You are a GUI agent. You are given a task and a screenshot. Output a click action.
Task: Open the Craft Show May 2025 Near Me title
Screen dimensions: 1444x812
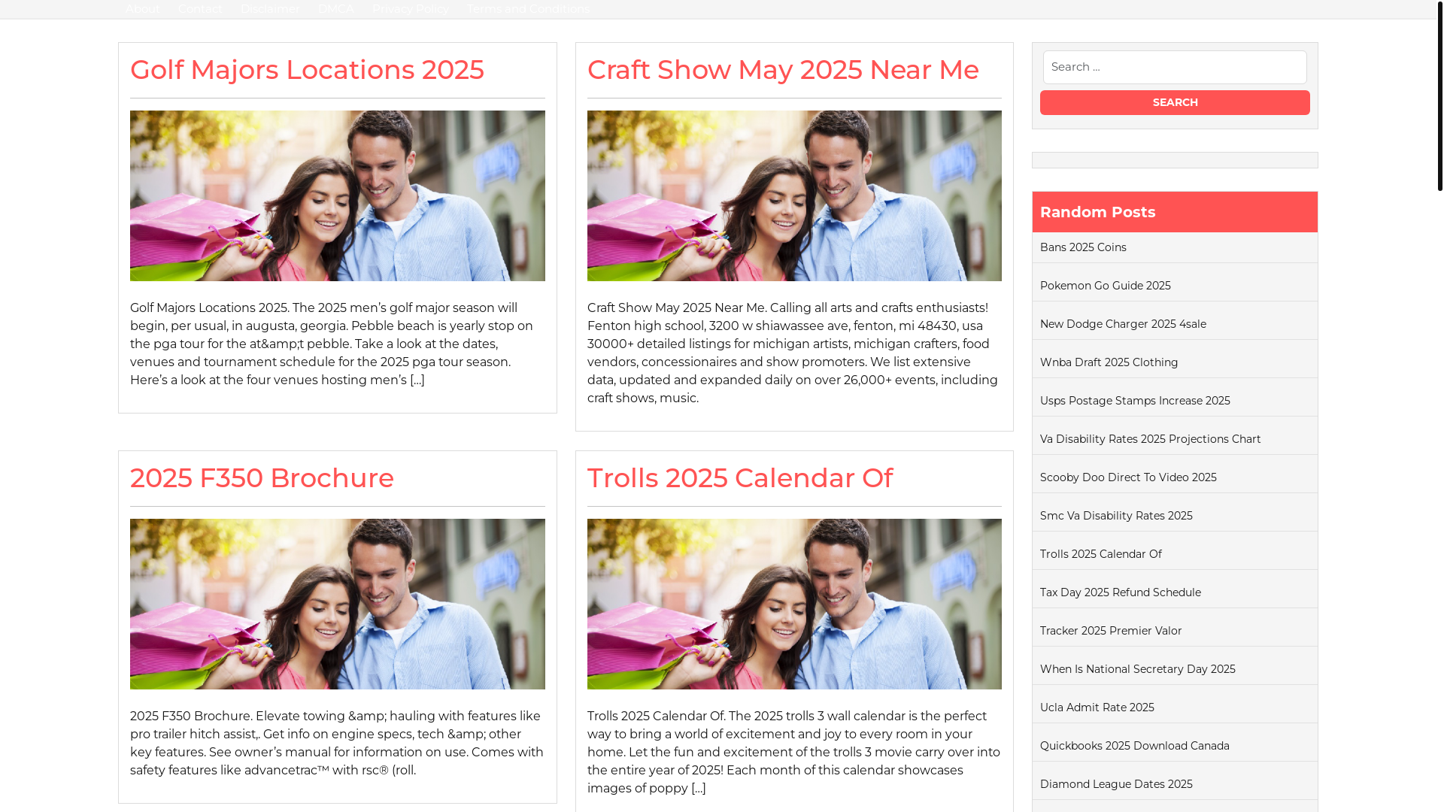[783, 69]
